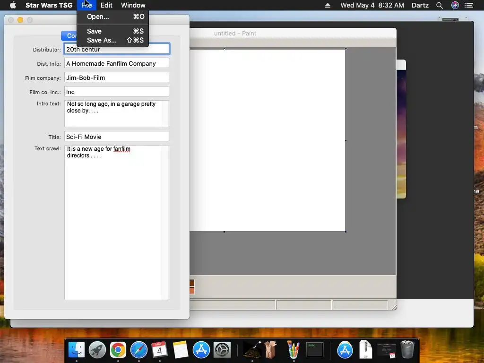Open the Notes app in dock
This screenshot has width=484, height=363.
coord(180,350)
